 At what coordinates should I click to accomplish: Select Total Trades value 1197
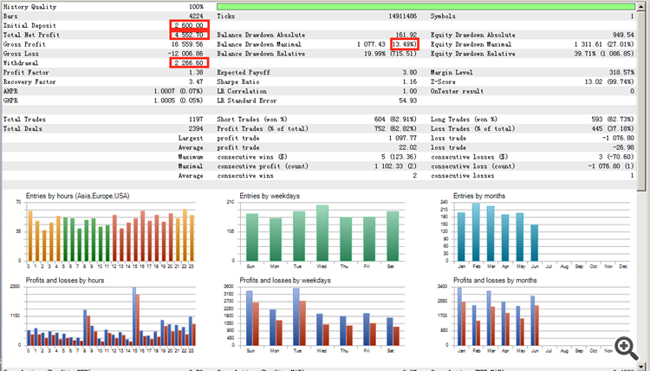click(196, 120)
